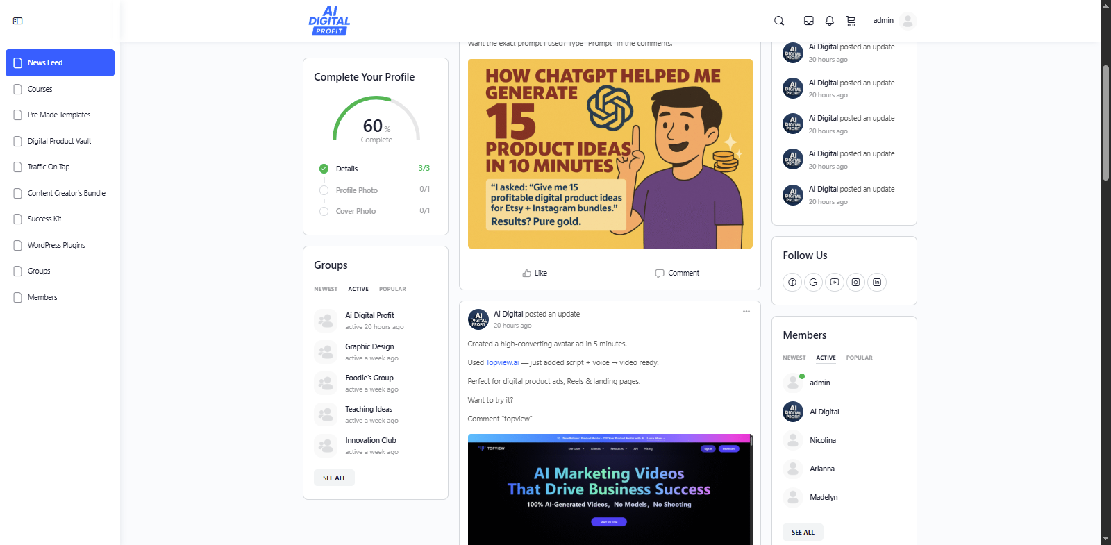Expand the admin user menu

click(894, 21)
